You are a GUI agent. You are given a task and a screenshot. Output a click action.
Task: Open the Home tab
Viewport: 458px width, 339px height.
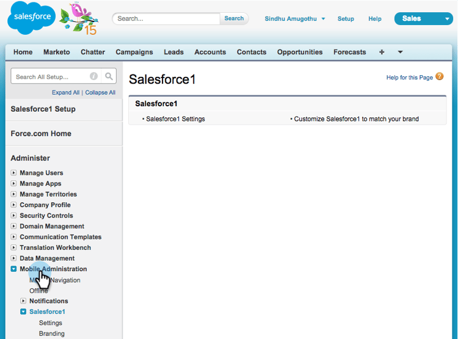coord(23,52)
